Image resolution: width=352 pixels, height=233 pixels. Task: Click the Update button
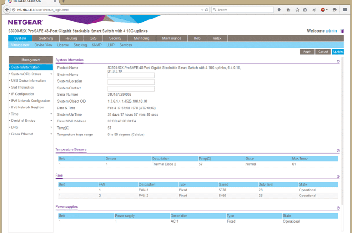tap(338, 51)
